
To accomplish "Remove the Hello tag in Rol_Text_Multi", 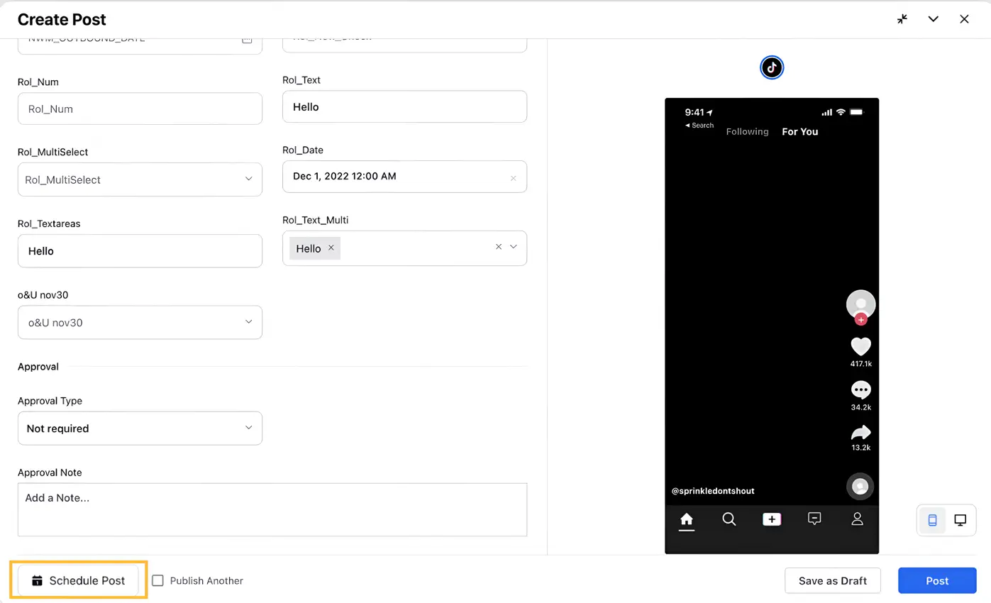I will pos(331,248).
